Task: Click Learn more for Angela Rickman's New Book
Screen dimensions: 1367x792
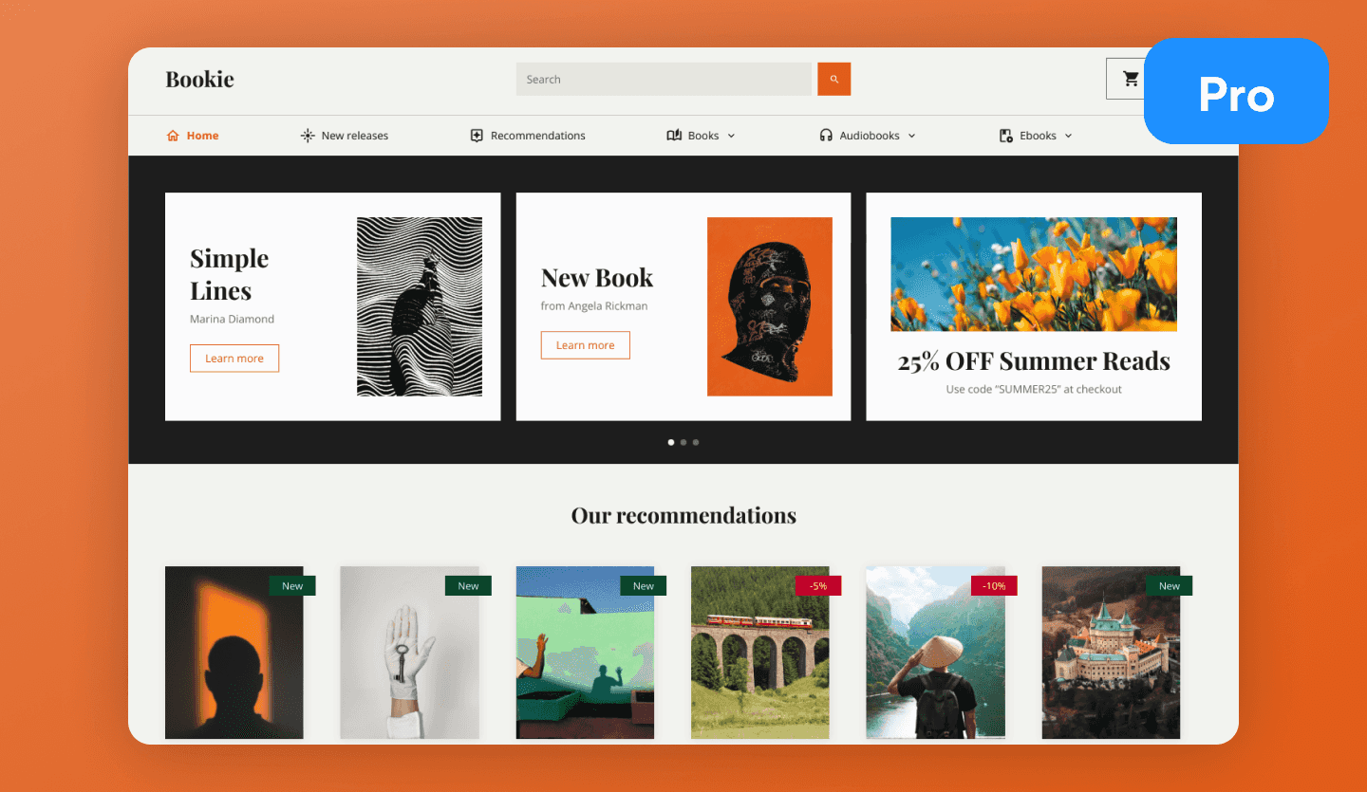Action: pyautogui.click(x=585, y=345)
